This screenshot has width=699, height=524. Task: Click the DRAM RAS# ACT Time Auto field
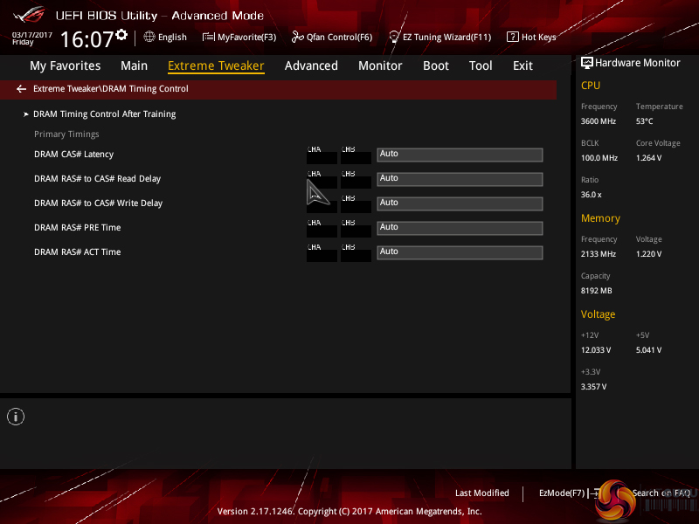460,252
